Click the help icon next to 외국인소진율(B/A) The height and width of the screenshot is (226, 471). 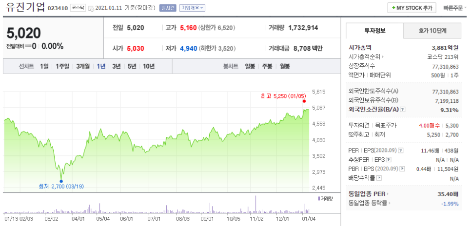click(x=403, y=110)
